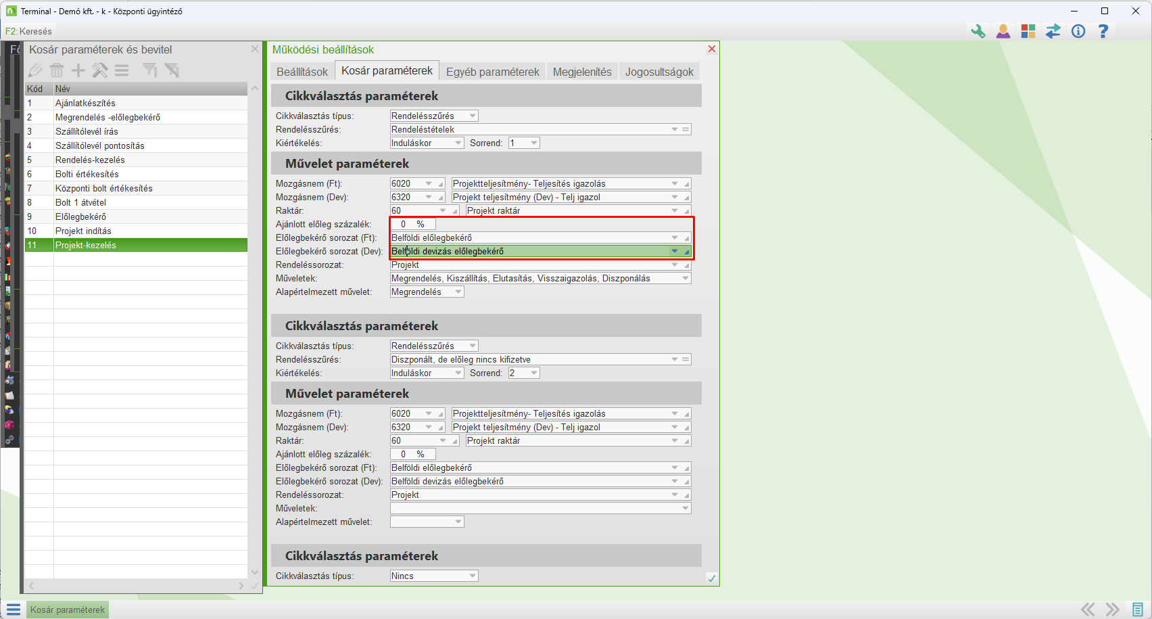
Task: Open the blue hamburger menu at bottom left
Action: [14, 610]
